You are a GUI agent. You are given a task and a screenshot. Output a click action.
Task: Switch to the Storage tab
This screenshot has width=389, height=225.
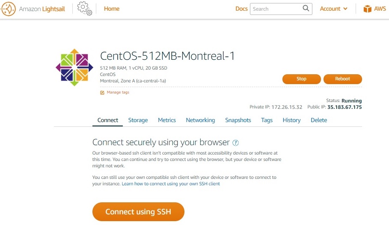(138, 120)
